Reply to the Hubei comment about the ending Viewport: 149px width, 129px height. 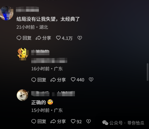(x=24, y=38)
